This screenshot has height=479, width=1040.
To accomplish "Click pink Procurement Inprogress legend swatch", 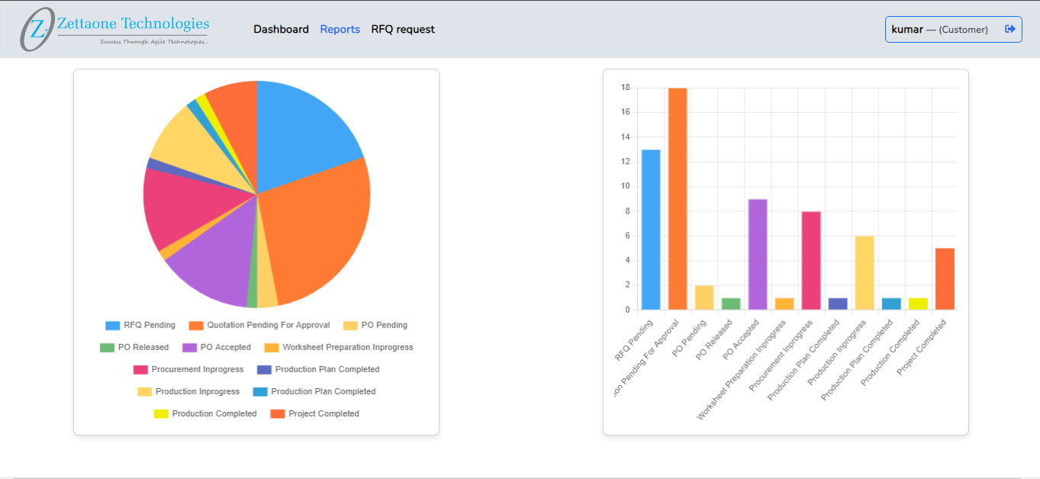I will 140,369.
